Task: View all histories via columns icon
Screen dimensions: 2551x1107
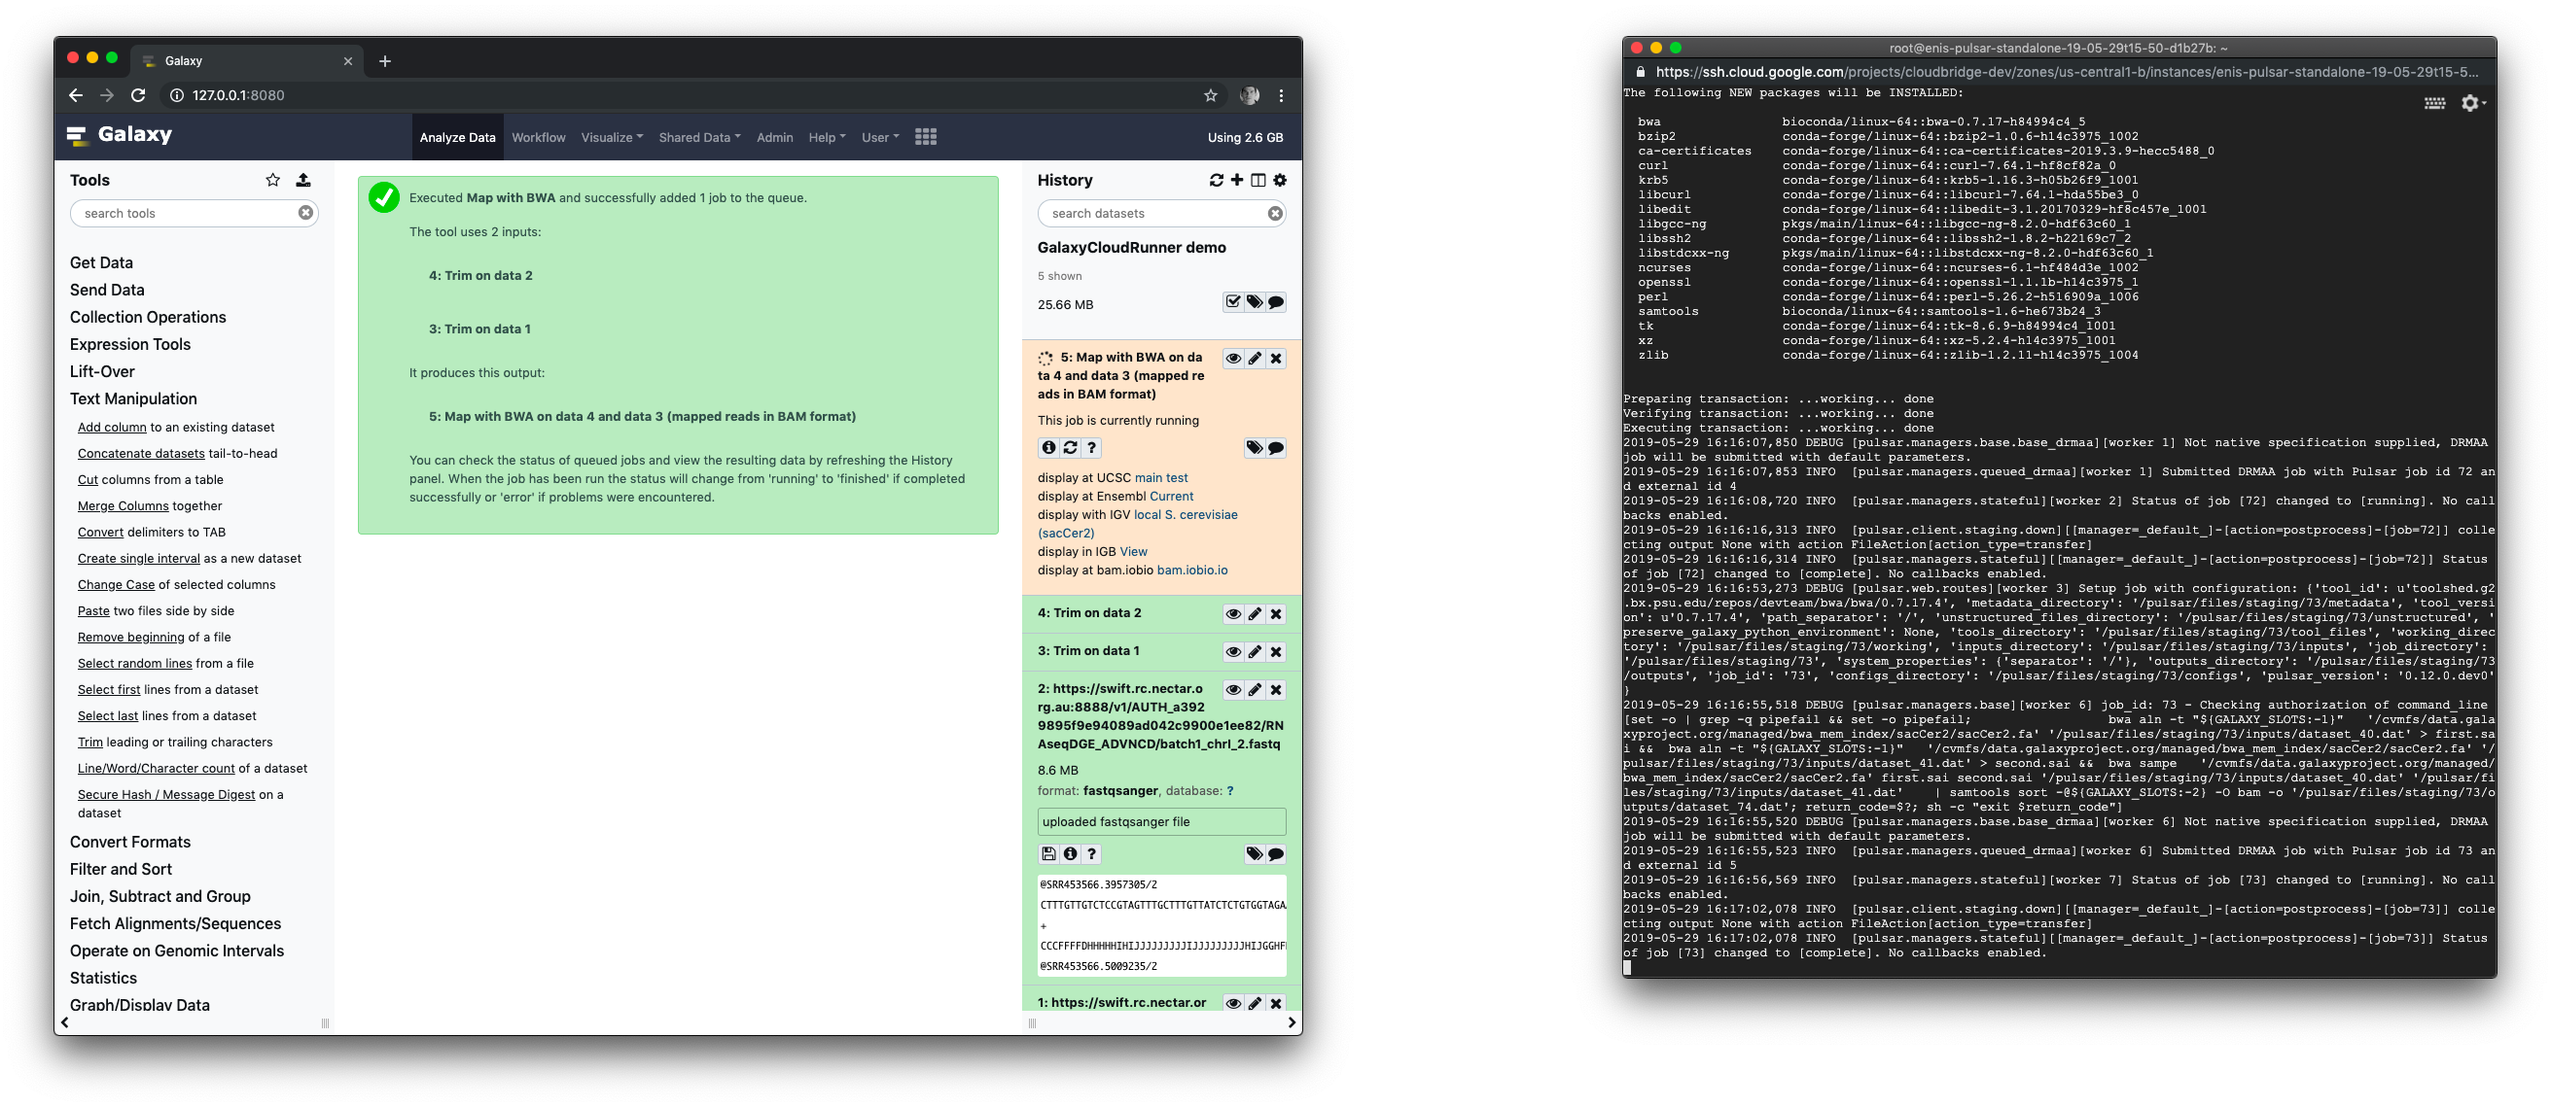Action: click(1258, 180)
